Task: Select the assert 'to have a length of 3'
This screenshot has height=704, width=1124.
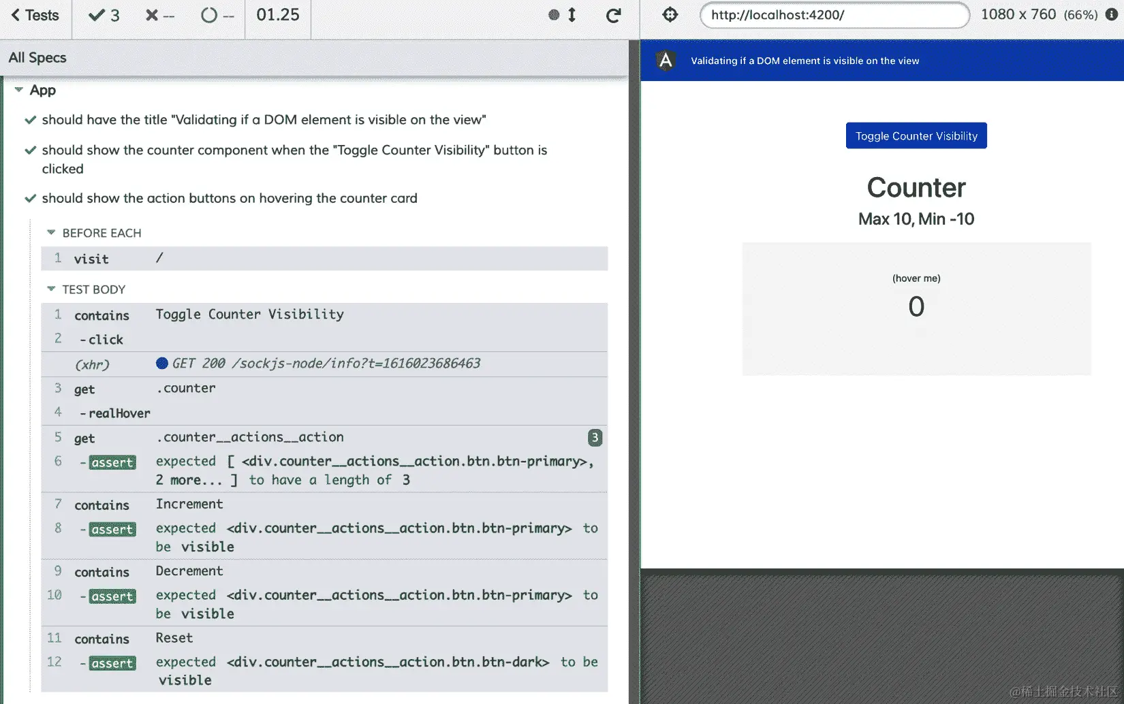Action: tap(324, 470)
